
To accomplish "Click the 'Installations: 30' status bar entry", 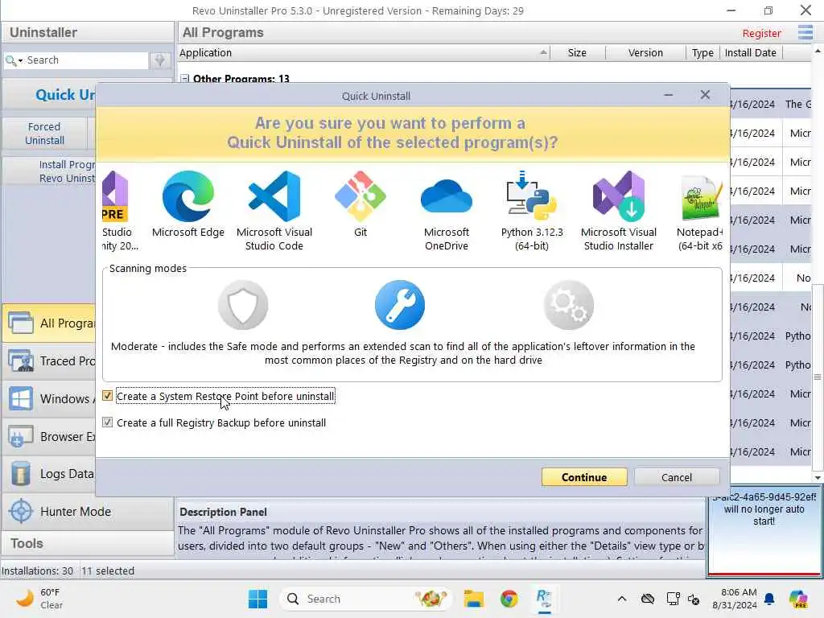I will (37, 571).
